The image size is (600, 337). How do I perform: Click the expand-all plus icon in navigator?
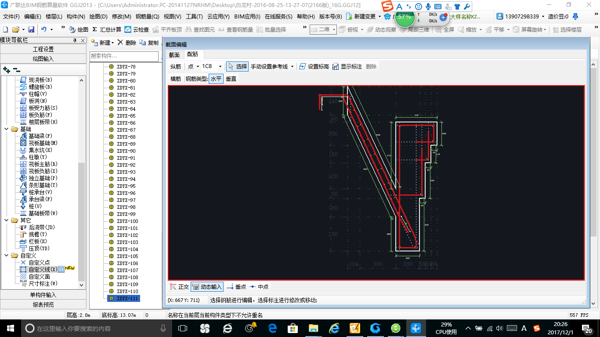click(6, 69)
